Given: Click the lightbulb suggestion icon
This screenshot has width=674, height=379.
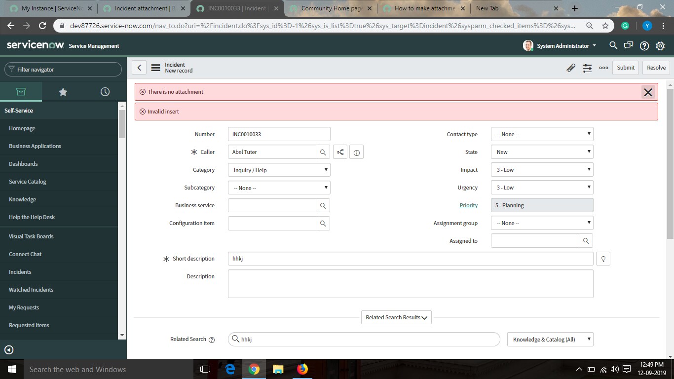Looking at the screenshot, I should pyautogui.click(x=603, y=259).
